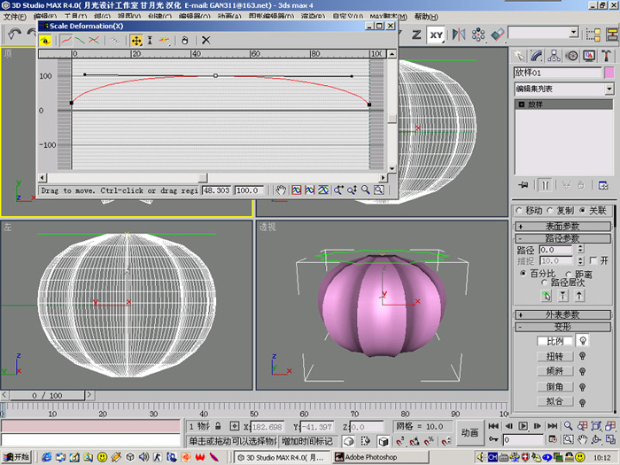Select the Display XY Axes curve button

94,41
